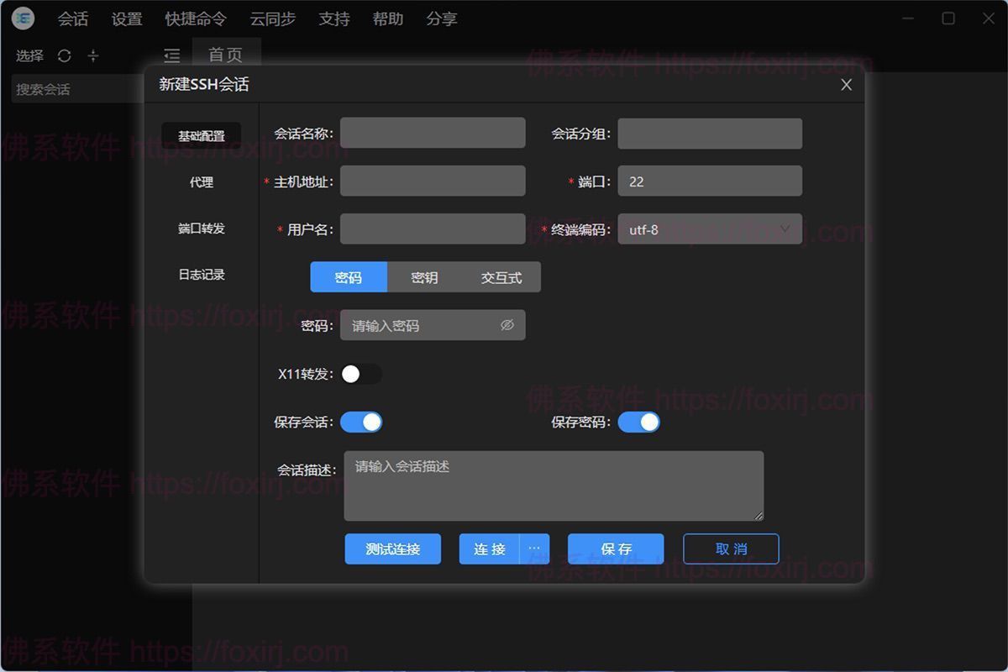The height and width of the screenshot is (672, 1008).
Task: Enable X11转发 switch
Action: (362, 374)
